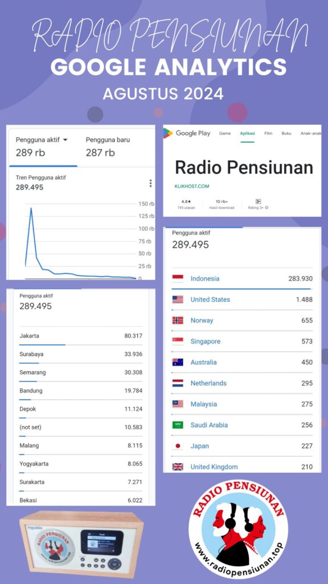Expand the Pengguna aktif dropdown arrow
The width and height of the screenshot is (328, 584).
[65, 140]
